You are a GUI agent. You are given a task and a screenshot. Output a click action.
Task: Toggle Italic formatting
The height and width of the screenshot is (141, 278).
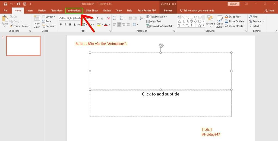coord(65,25)
